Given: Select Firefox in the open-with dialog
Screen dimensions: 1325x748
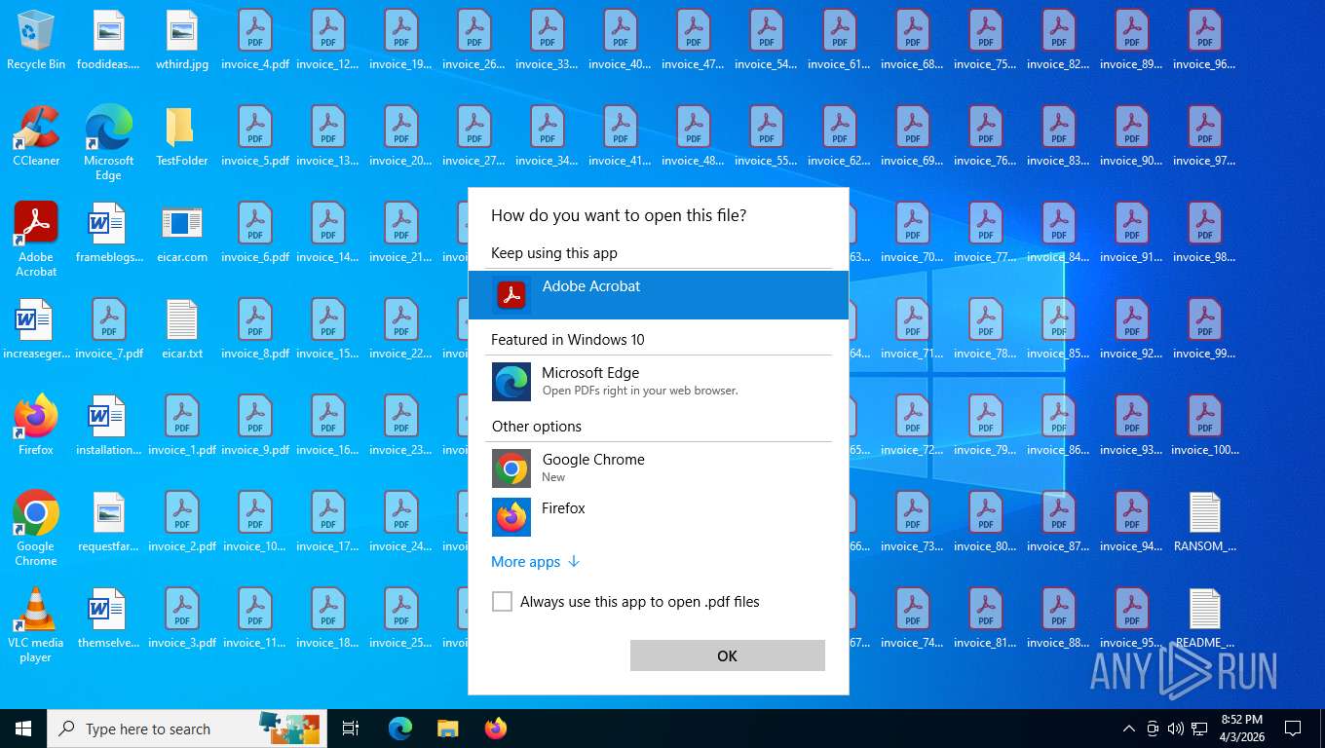Looking at the screenshot, I should 659,516.
